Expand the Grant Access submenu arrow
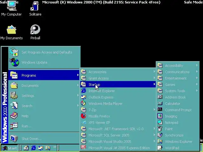 click(x=154, y=78)
